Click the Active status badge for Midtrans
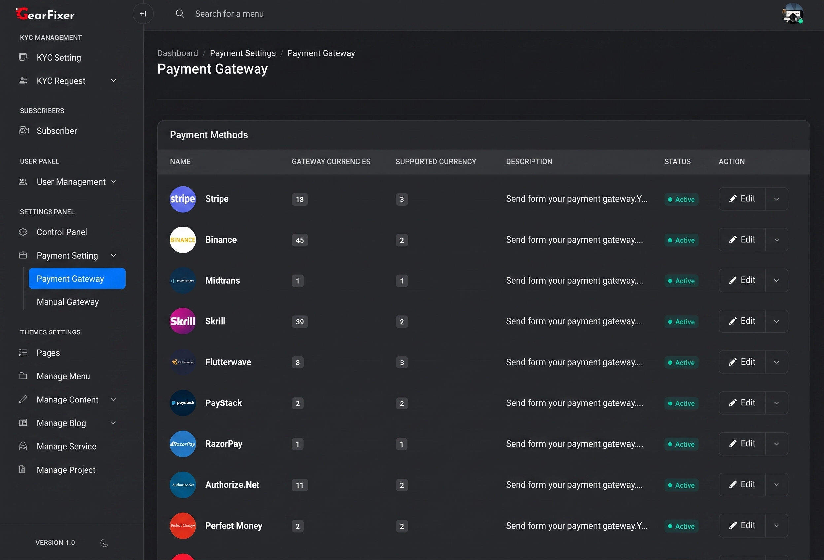824x560 pixels. [681, 281]
